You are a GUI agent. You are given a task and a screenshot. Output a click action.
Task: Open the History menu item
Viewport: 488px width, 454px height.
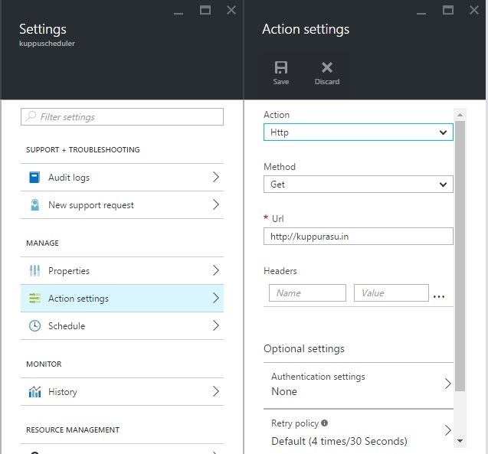point(123,392)
